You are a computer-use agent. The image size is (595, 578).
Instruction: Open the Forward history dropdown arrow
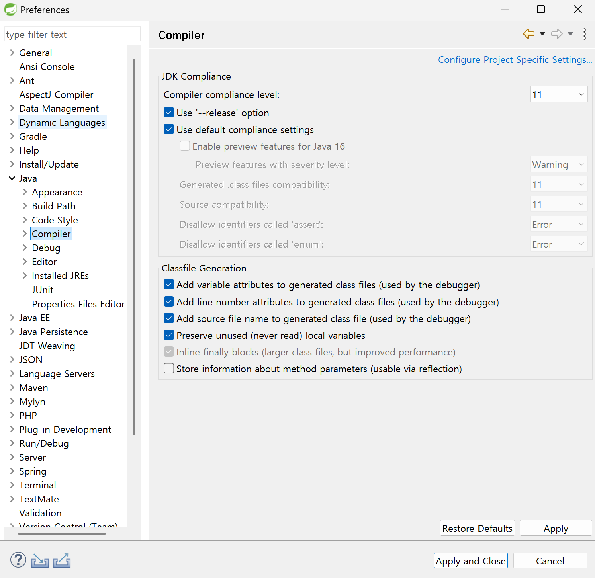(570, 34)
